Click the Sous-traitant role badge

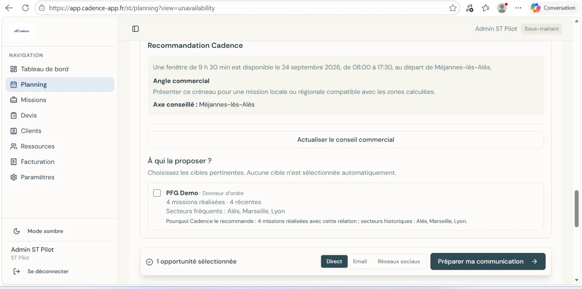point(542,29)
